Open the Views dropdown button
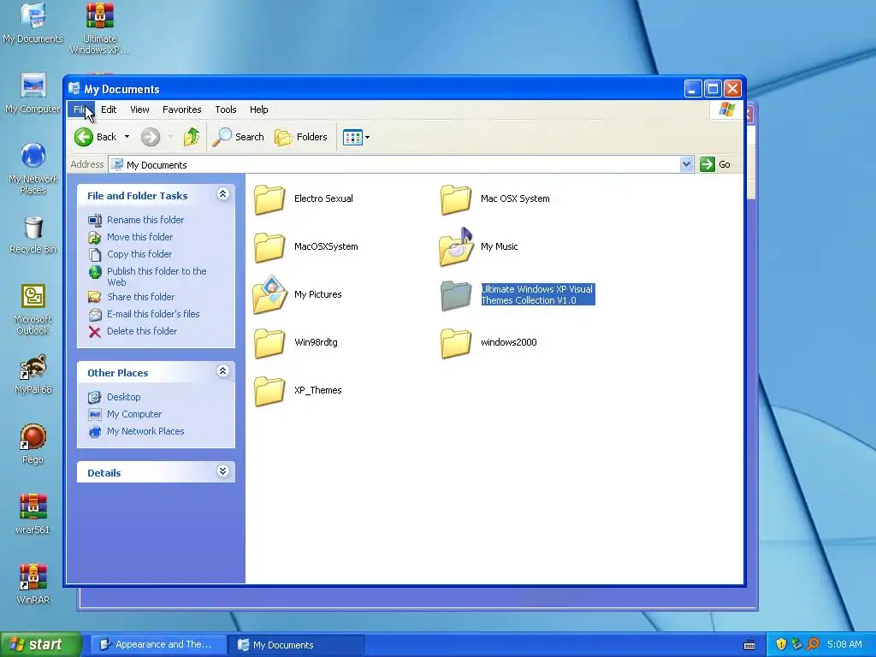 pos(357,137)
